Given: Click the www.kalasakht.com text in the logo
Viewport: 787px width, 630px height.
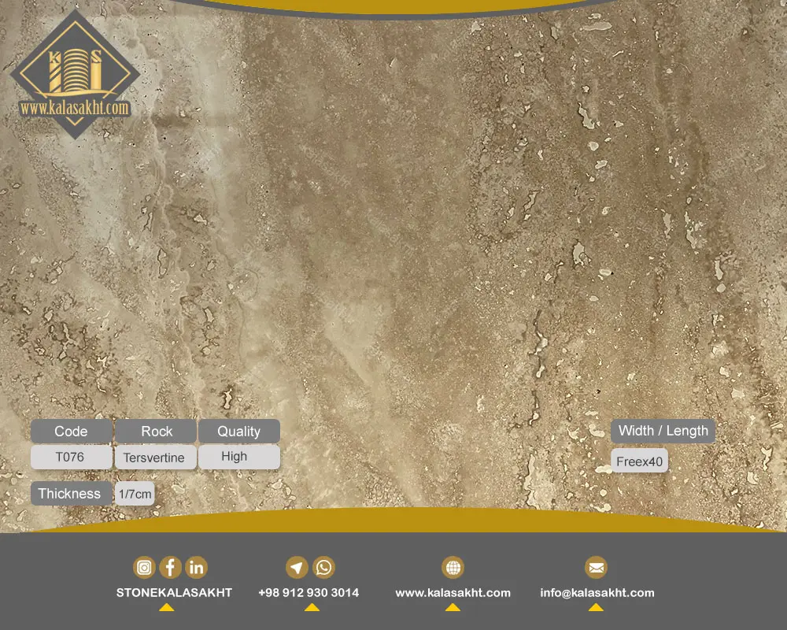Looking at the screenshot, I should tap(75, 108).
